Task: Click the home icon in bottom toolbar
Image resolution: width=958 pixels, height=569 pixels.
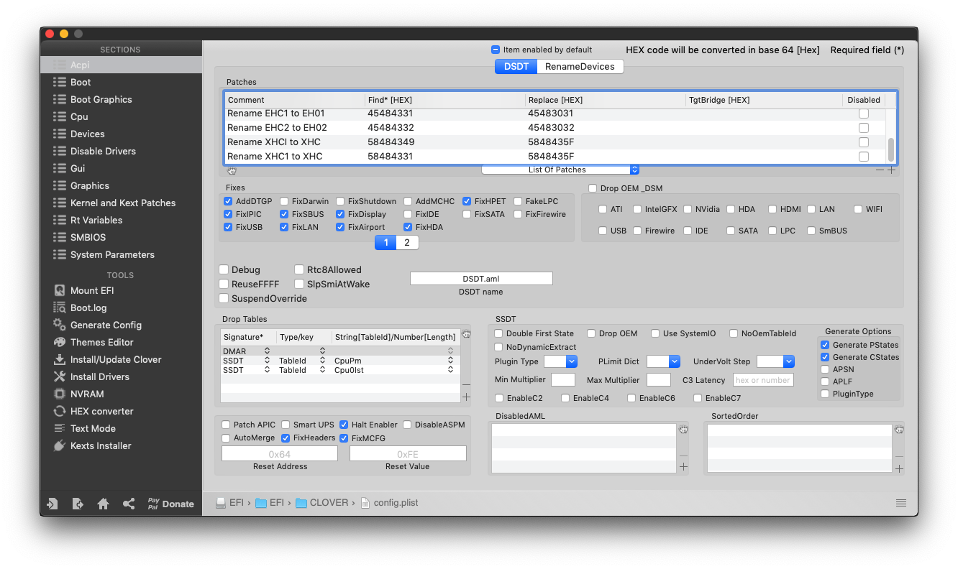Action: (x=103, y=504)
